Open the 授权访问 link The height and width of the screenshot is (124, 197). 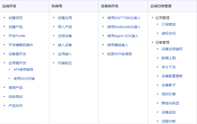coord(169,33)
